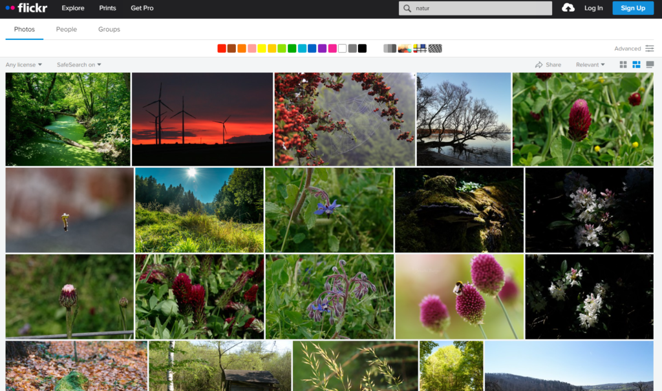Select the justified layout view icon
This screenshot has width=662, height=391.
click(636, 65)
